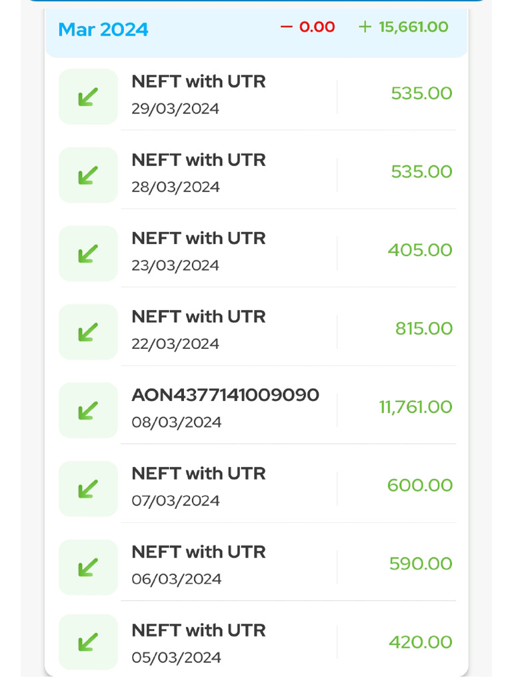Click incoming arrow icon for 28/03/2024 transaction
The height and width of the screenshot is (683, 512).
pyautogui.click(x=88, y=175)
